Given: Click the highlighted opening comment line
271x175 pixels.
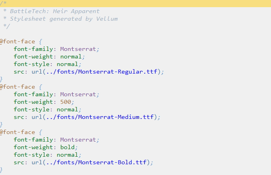Looking at the screenshot, I should (x=136, y=4).
